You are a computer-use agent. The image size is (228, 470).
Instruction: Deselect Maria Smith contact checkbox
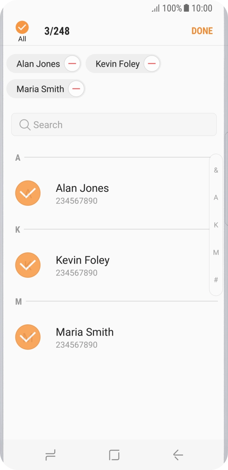tap(28, 337)
